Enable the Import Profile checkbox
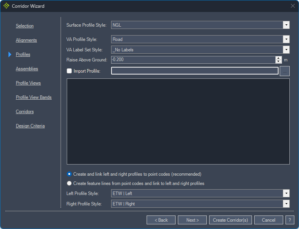 [x=69, y=71]
